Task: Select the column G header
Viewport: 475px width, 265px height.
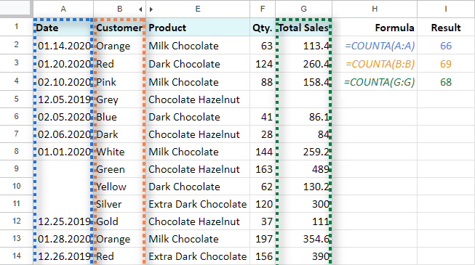Action: pos(303,9)
